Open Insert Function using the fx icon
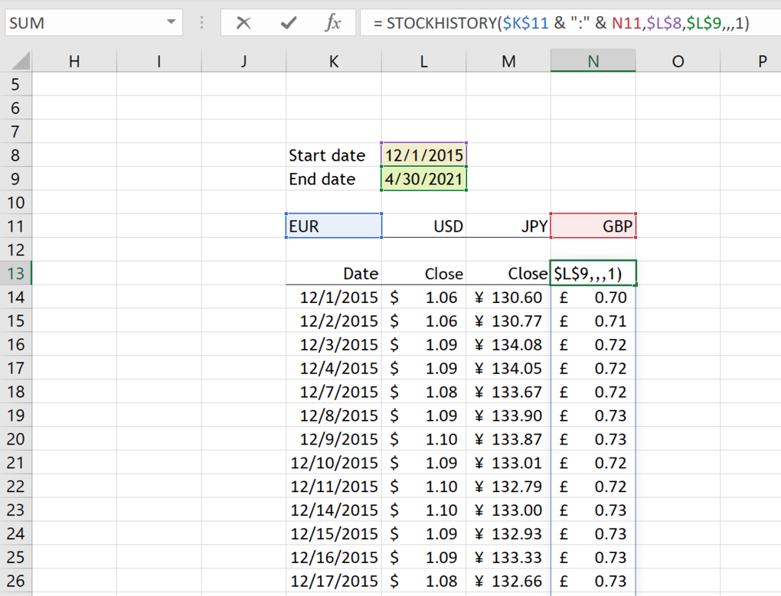781x596 pixels. point(332,23)
